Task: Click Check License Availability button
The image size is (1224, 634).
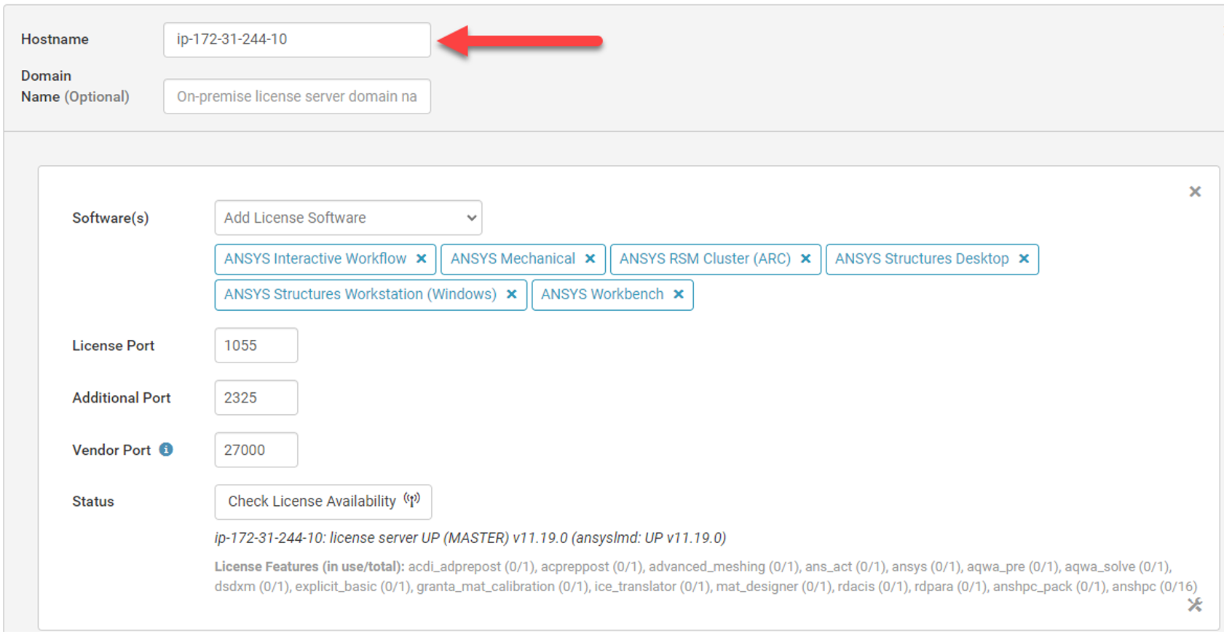Action: 323,502
